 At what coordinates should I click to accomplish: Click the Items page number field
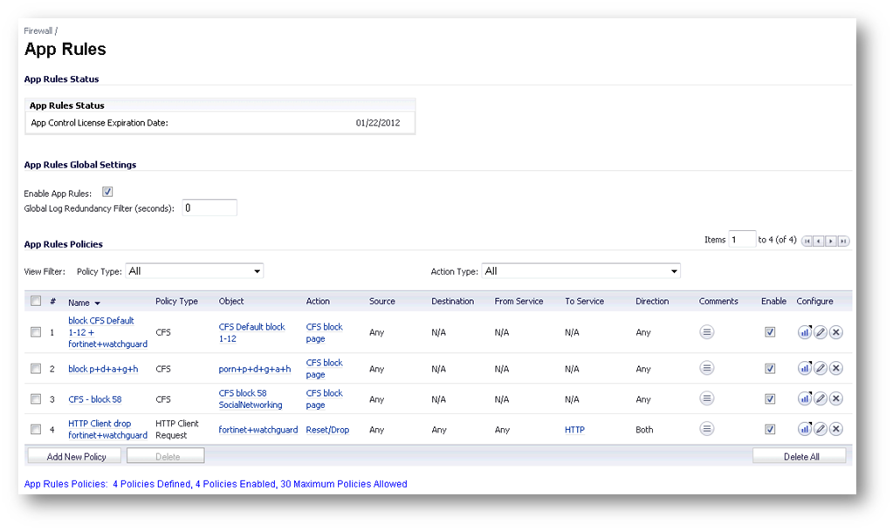pyautogui.click(x=741, y=240)
